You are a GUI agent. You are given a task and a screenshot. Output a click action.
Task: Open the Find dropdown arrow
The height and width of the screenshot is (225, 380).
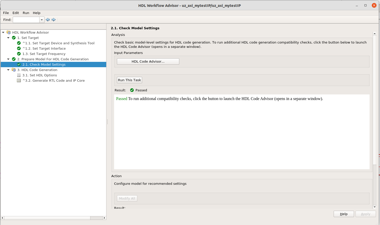coord(42,20)
